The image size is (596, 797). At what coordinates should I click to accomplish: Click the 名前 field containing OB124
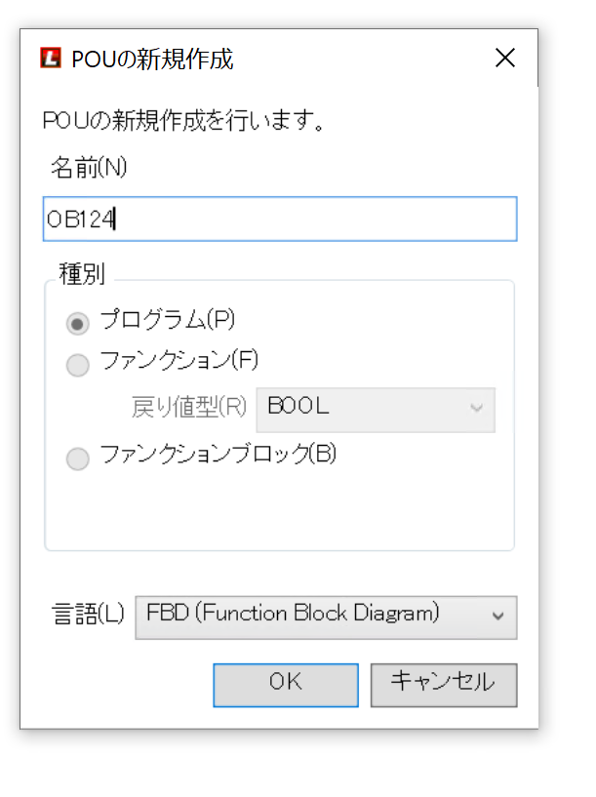280,219
